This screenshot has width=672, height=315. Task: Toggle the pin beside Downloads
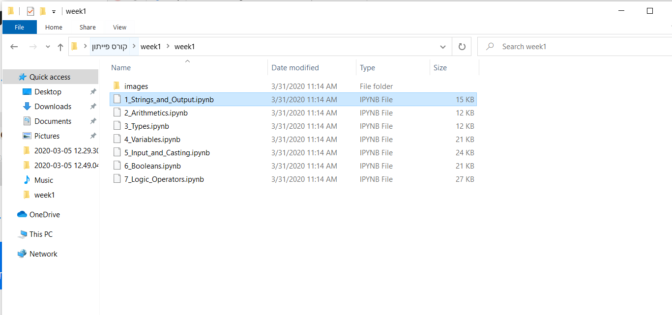point(93,107)
